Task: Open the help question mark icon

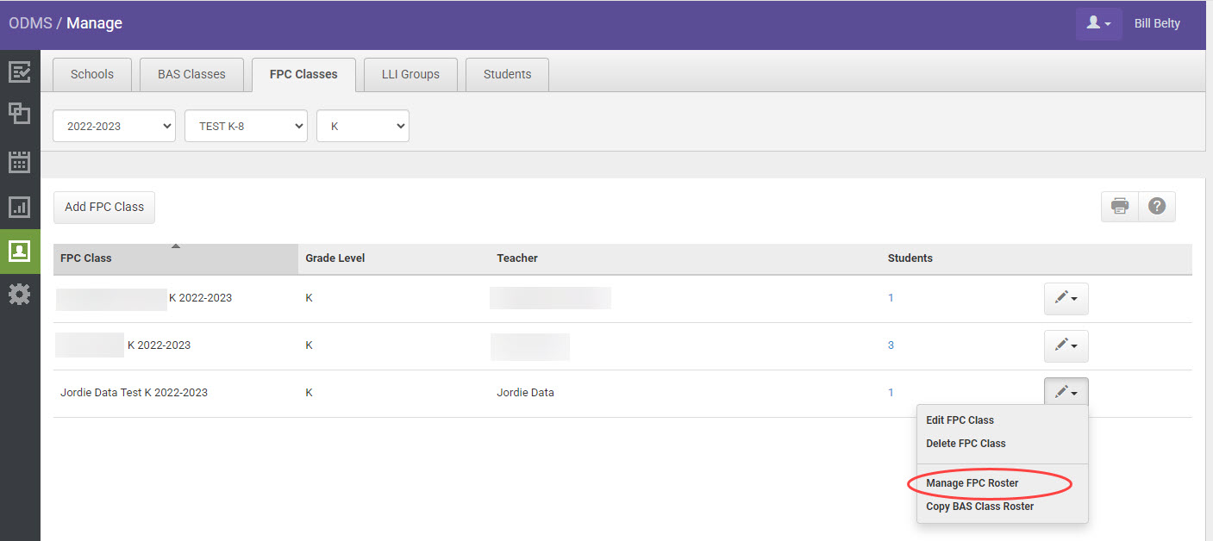Action: (1157, 206)
